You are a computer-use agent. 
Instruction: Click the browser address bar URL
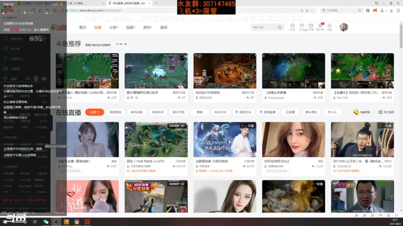95,11
